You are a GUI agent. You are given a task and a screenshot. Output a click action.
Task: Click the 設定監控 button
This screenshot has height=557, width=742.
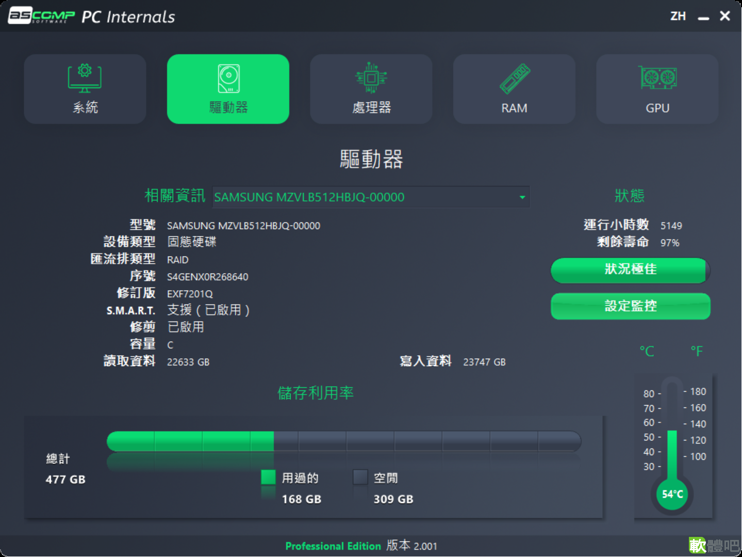[x=630, y=306]
